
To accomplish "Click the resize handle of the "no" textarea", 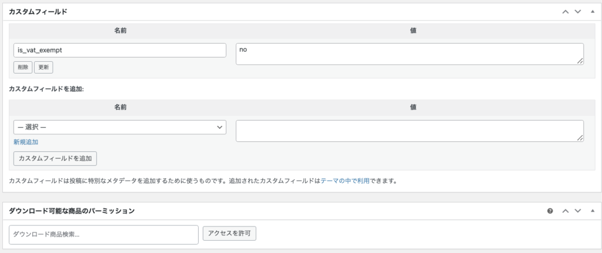I will (580, 61).
